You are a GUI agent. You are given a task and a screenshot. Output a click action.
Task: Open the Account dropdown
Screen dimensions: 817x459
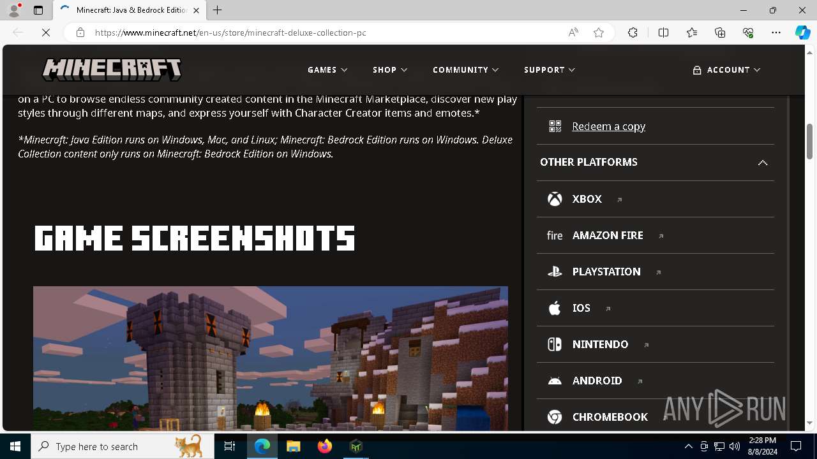coord(726,69)
